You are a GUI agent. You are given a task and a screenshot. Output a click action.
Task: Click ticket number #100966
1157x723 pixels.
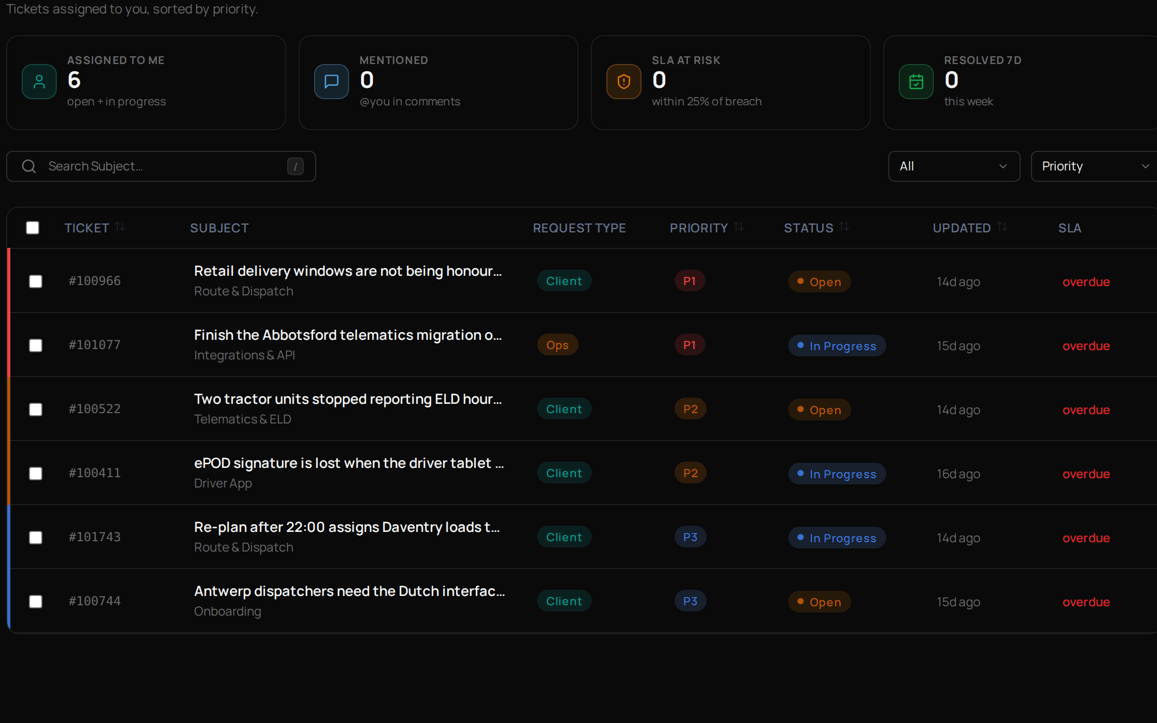point(95,281)
